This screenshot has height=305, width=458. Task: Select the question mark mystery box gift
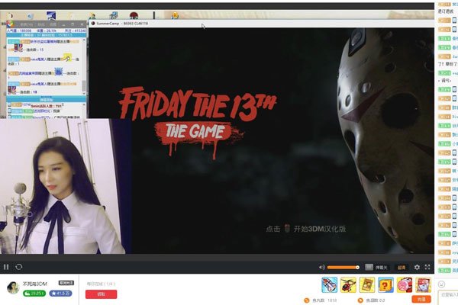385,285
